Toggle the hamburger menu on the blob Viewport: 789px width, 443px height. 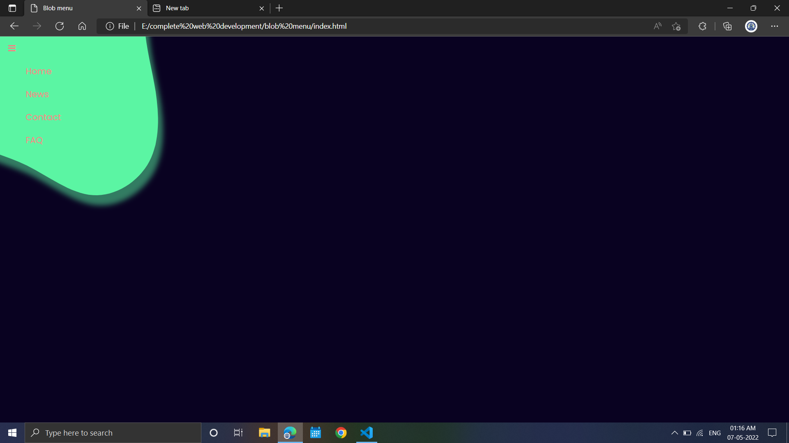pos(12,48)
